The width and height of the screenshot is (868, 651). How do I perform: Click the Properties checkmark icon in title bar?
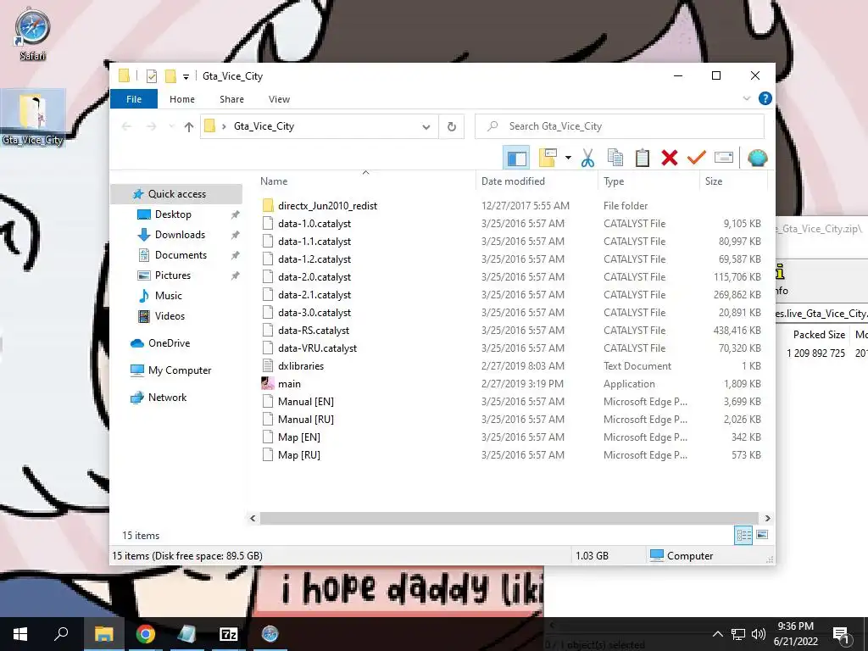click(151, 76)
